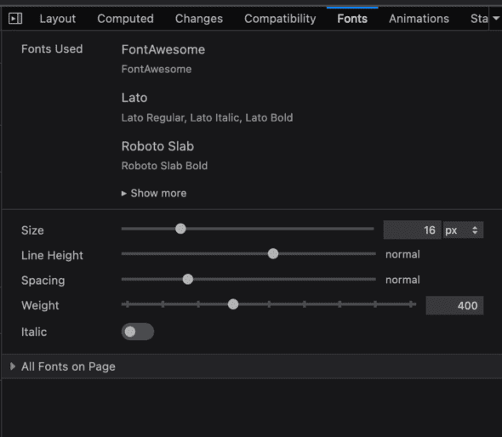Image resolution: width=502 pixels, height=437 pixels.
Task: Open the px unit dropdown
Action: point(463,230)
